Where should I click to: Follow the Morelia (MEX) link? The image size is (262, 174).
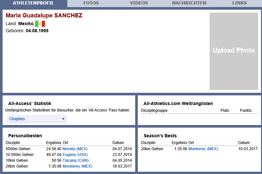click(x=75, y=149)
